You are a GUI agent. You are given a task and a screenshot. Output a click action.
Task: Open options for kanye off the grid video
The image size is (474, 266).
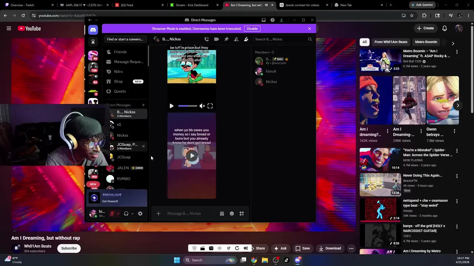click(457, 226)
